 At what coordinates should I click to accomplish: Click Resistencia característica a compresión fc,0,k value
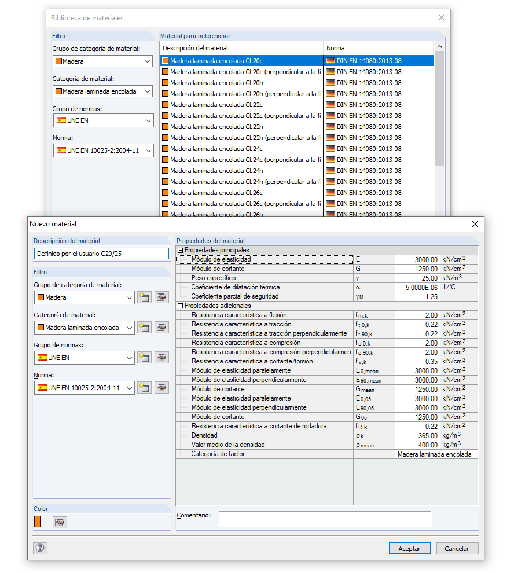[x=417, y=343]
